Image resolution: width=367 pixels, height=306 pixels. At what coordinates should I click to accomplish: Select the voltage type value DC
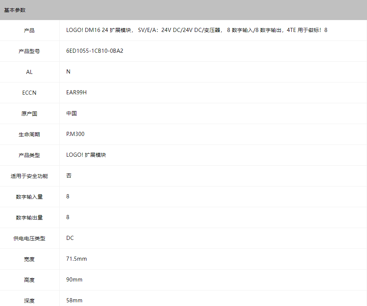70,238
